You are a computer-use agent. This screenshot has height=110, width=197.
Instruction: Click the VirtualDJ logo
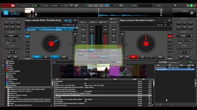pyautogui.click(x=8, y=5)
